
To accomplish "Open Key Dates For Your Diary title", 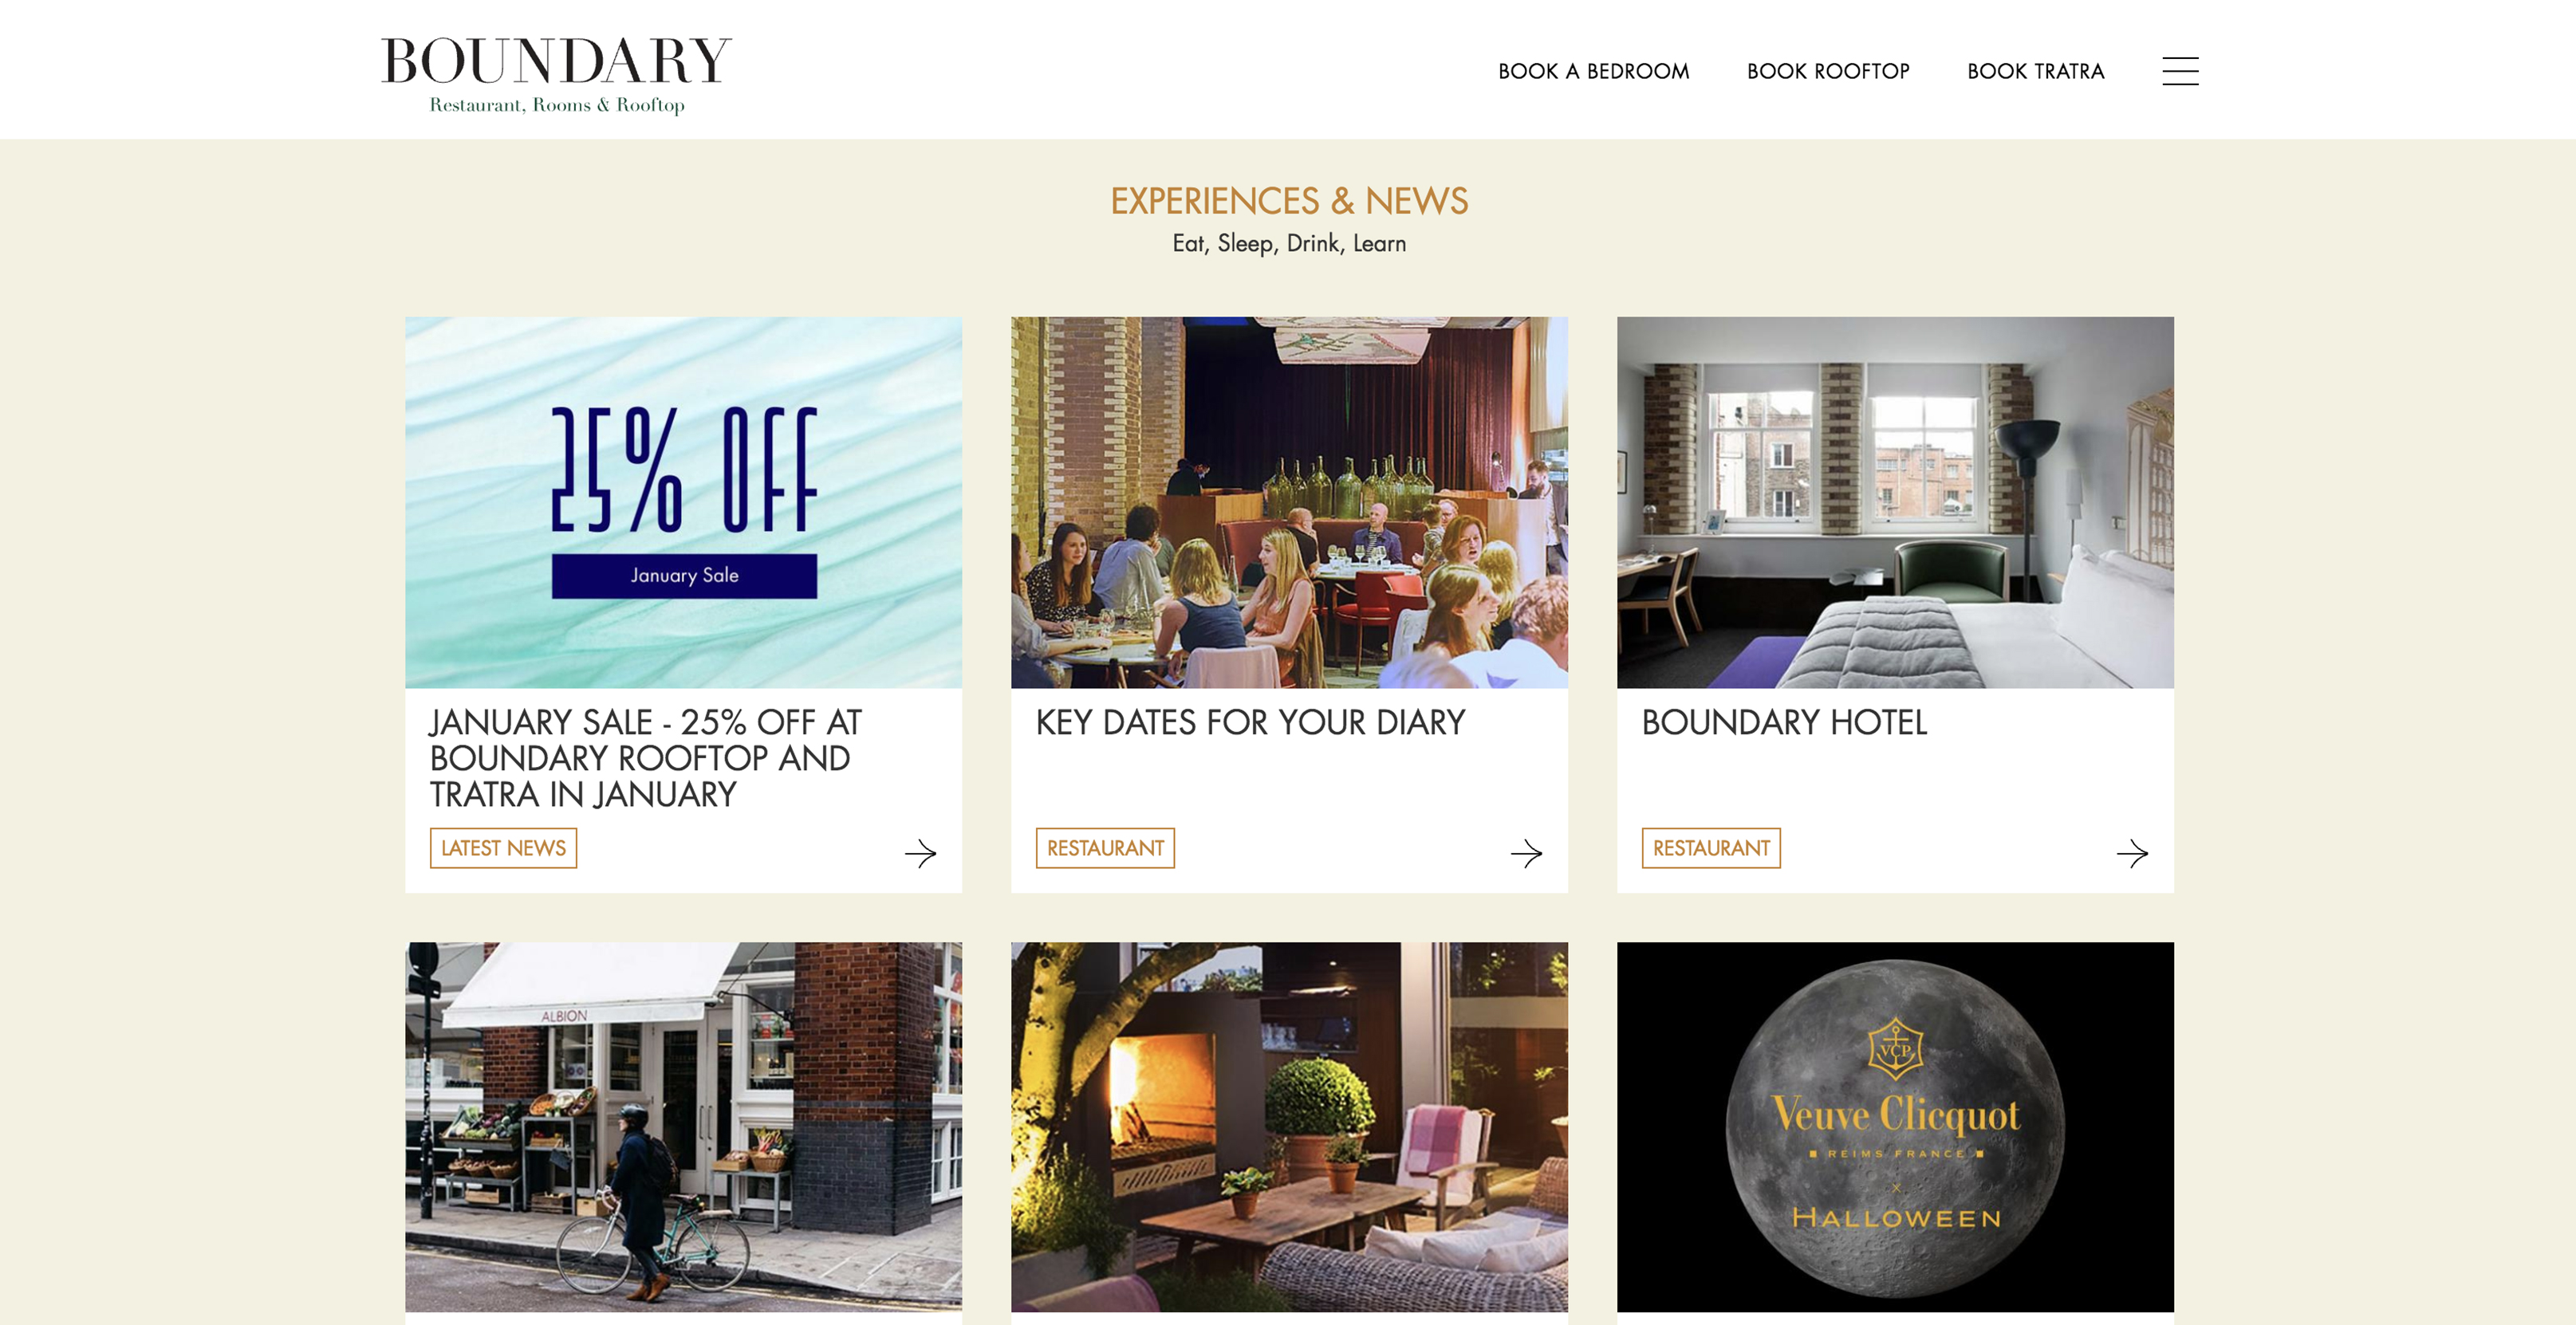I will [1250, 722].
